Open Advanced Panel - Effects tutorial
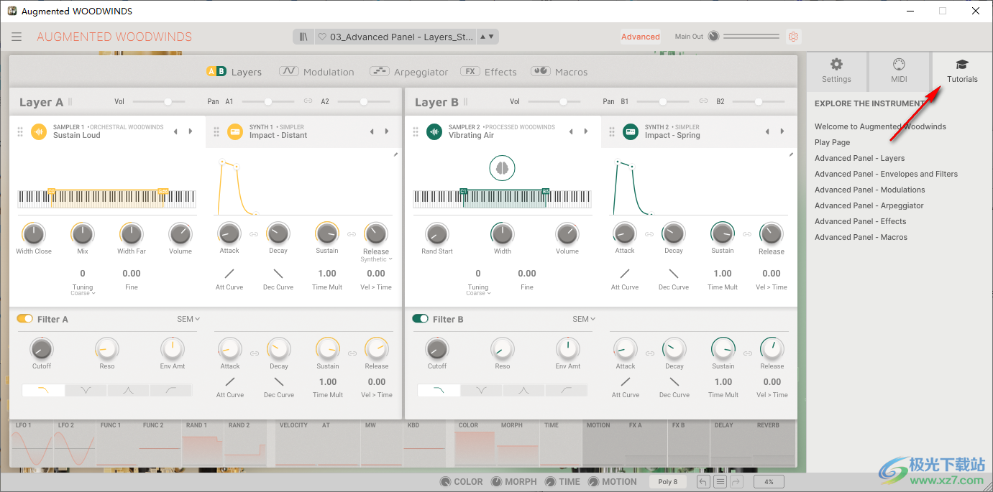The width and height of the screenshot is (993, 492). tap(860, 221)
